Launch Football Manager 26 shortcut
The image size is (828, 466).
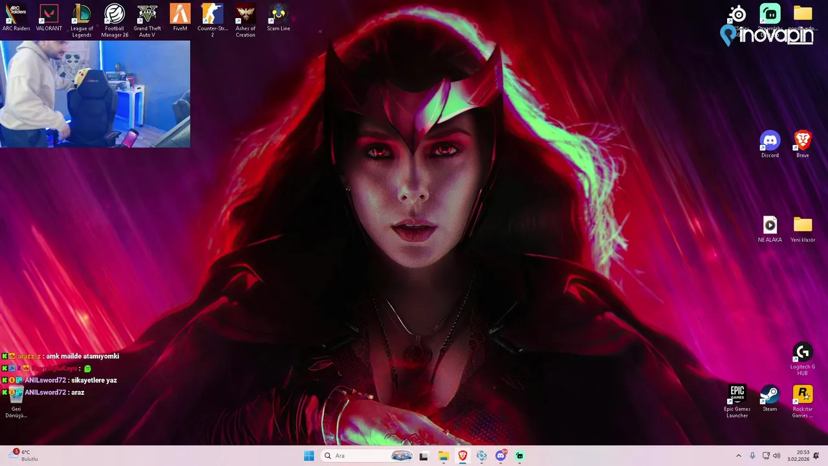[114, 21]
